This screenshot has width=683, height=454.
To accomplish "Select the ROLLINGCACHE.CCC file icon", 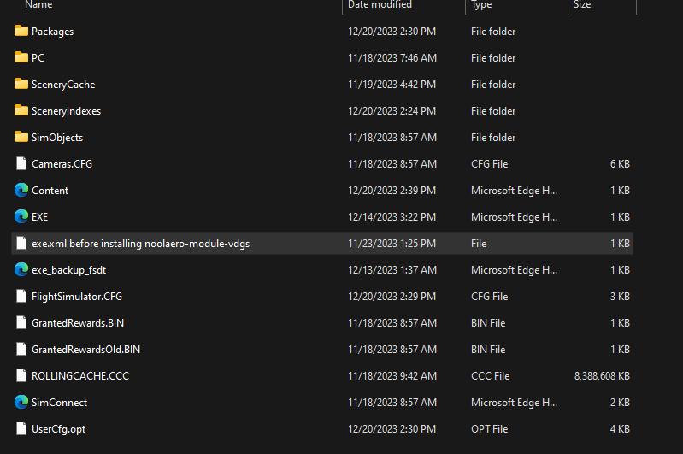I will (21, 376).
